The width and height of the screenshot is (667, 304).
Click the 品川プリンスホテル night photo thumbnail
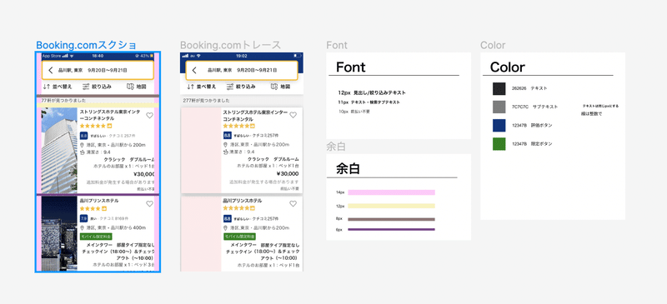tap(59, 234)
